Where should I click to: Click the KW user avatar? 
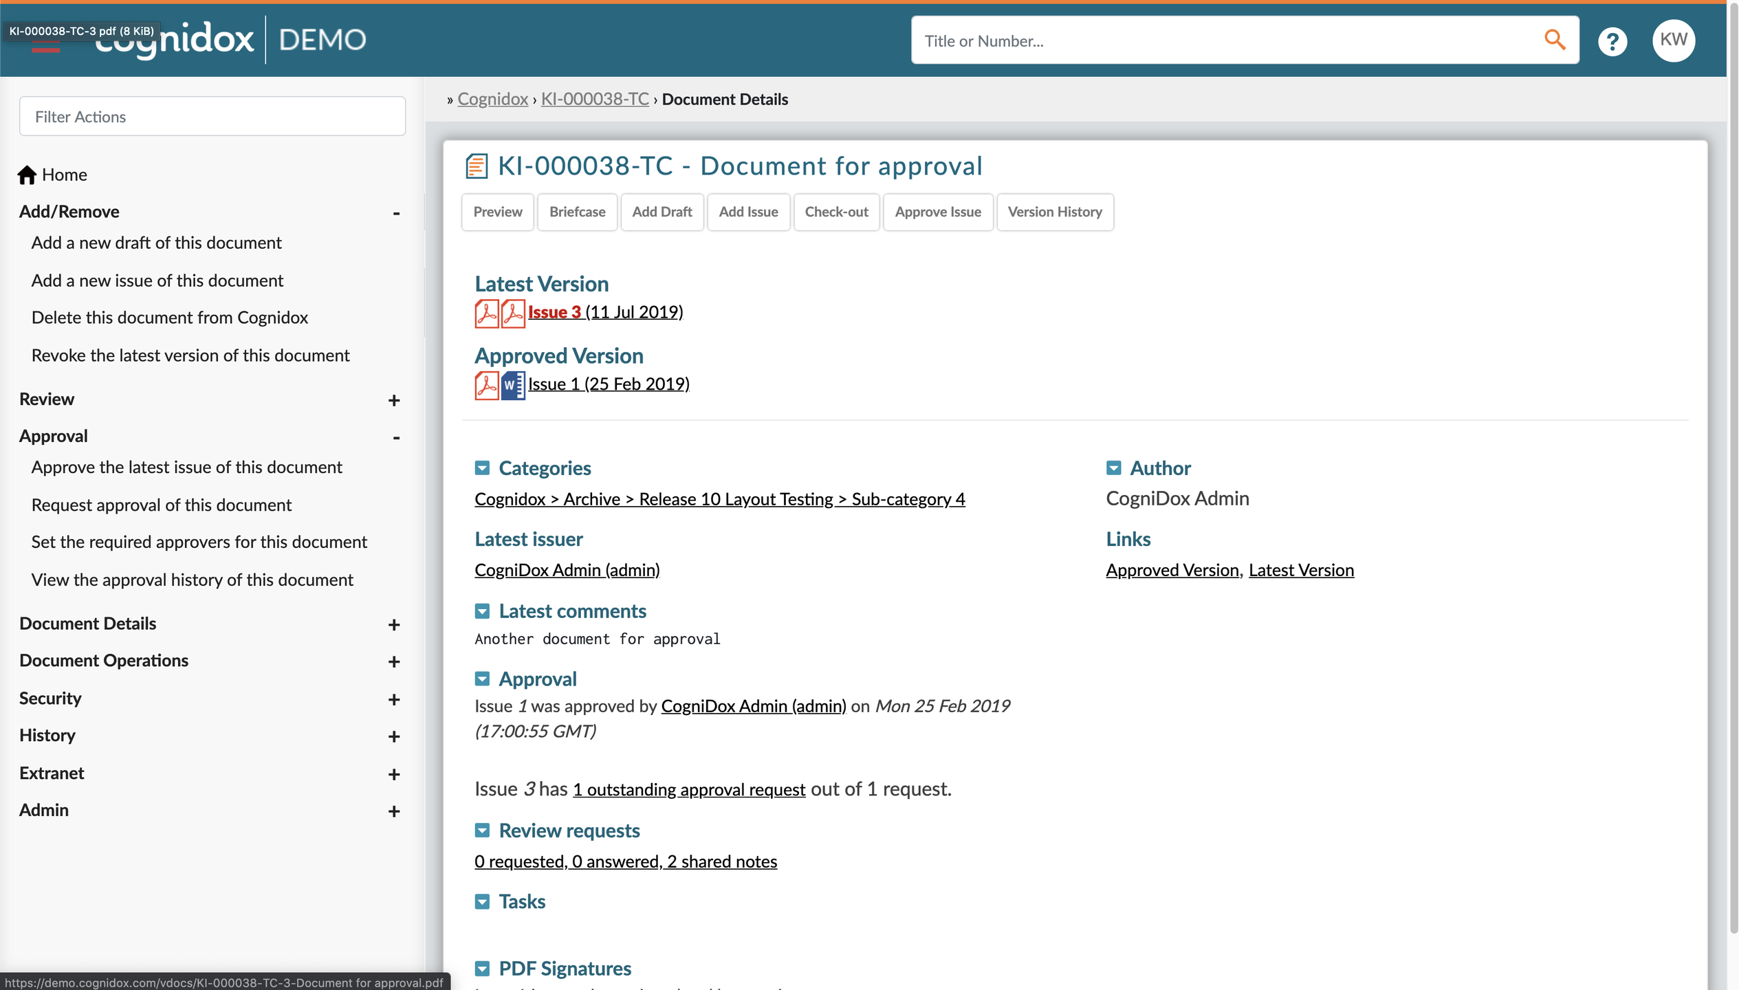pyautogui.click(x=1673, y=40)
